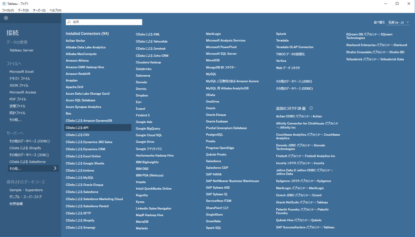Click the Tableau logo in title bar
This screenshot has width=415, height=237.
tap(4, 3)
